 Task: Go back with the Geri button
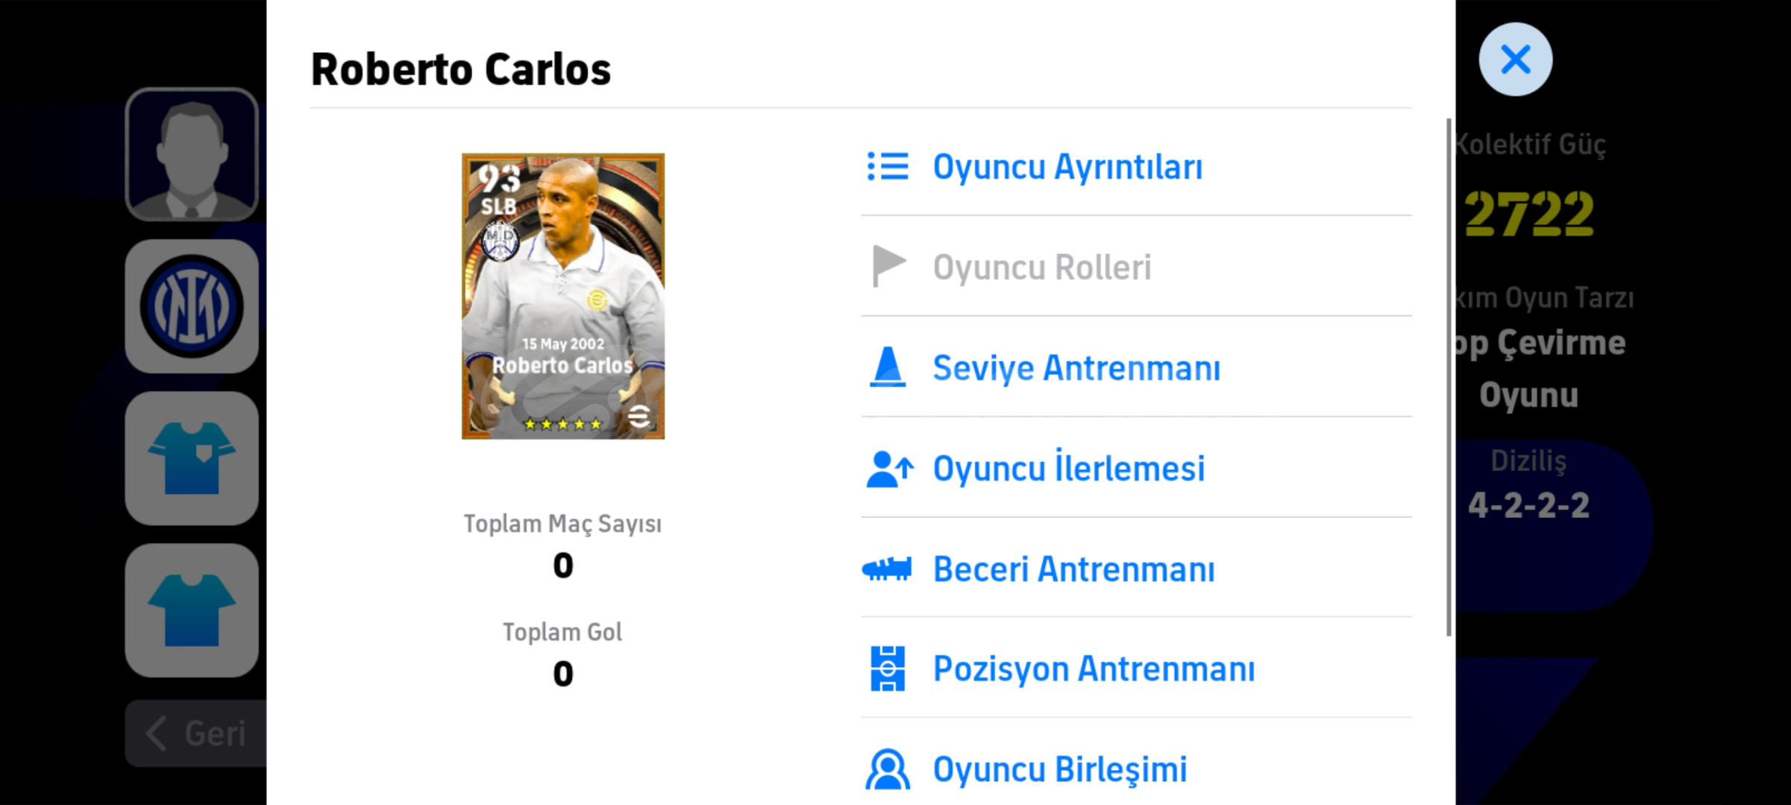(196, 733)
